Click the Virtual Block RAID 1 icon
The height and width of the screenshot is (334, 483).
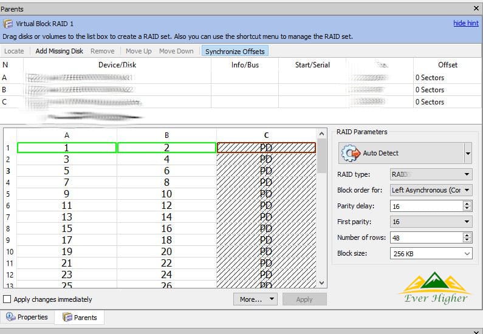(x=8, y=24)
